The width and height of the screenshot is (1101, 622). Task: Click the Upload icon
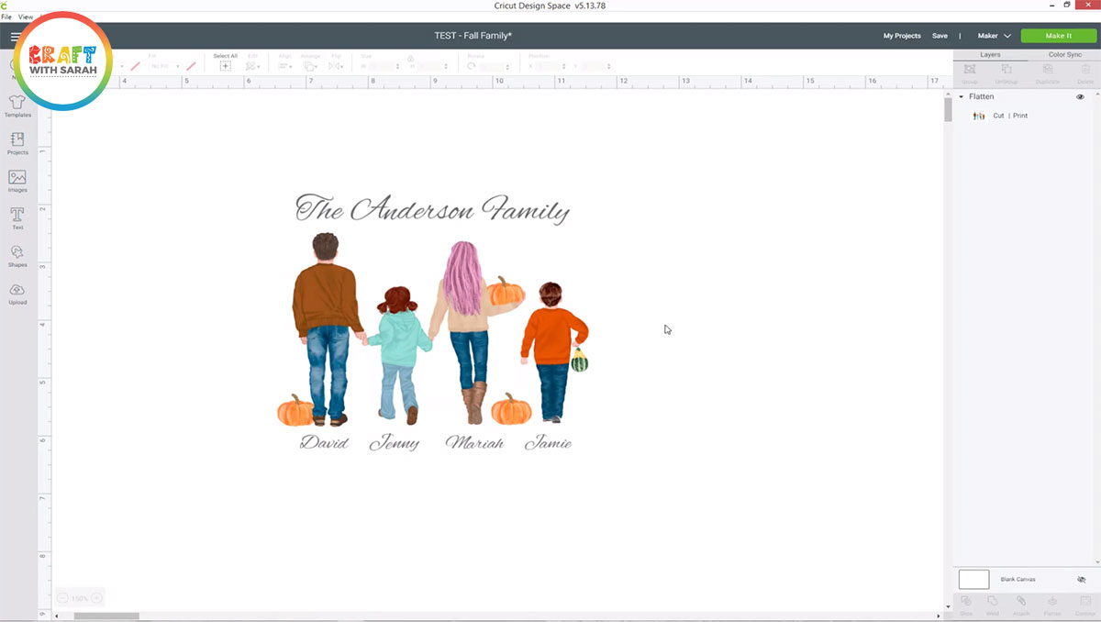17,293
